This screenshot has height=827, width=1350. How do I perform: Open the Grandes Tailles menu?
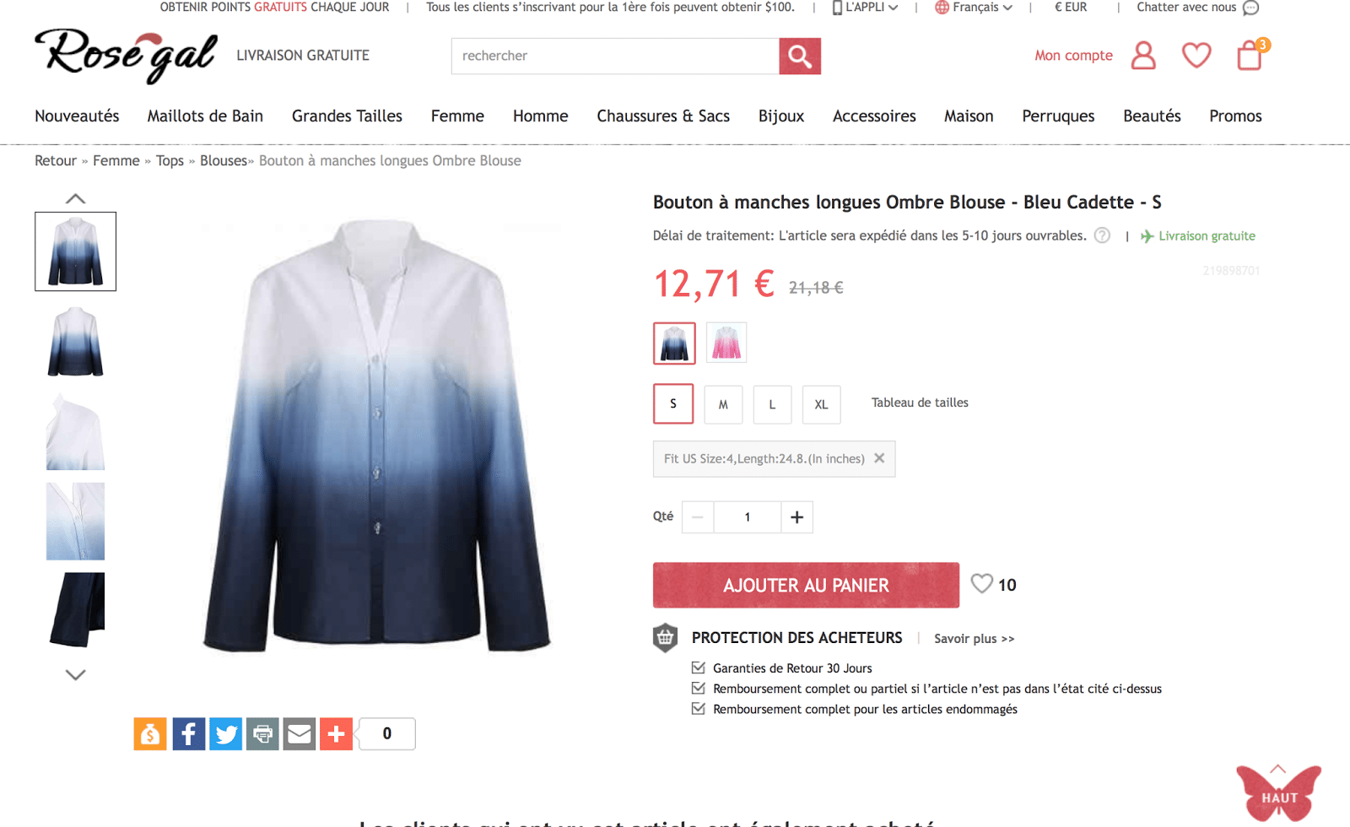point(347,116)
